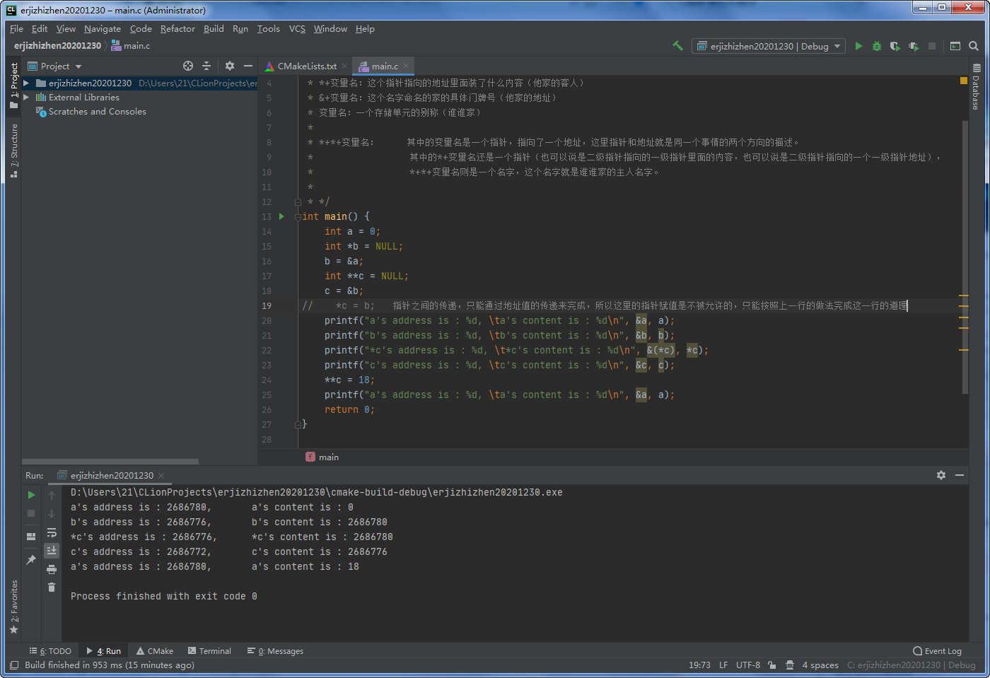Toggle tool window buttons in status bar corner
Image resolution: width=990 pixels, height=678 pixels.
tap(13, 665)
